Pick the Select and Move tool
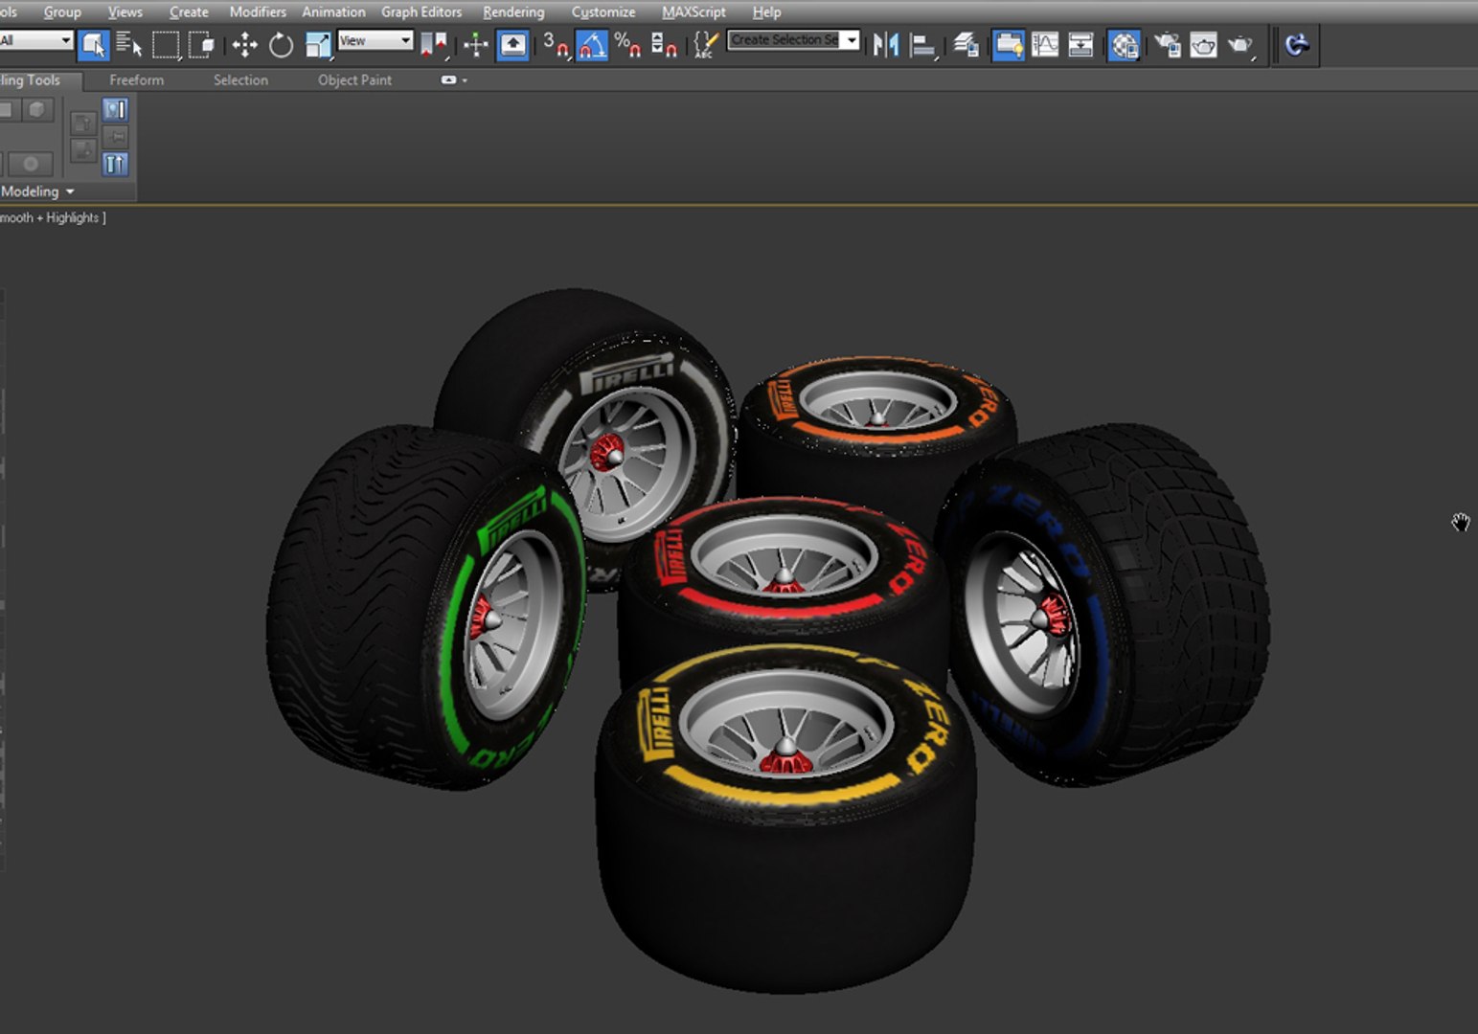1478x1034 pixels. click(x=245, y=44)
